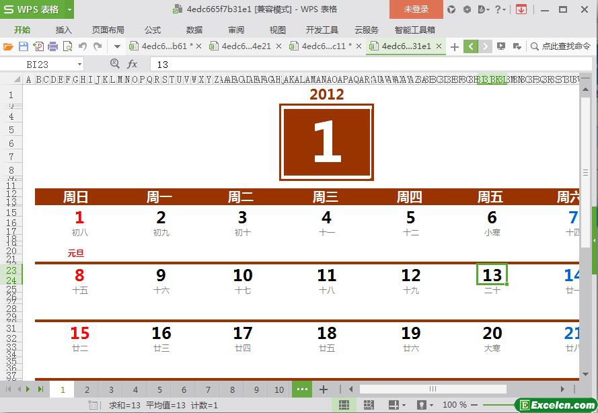This screenshot has width=598, height=413.
Task: Click the formula bar showing 13
Action: click(x=371, y=65)
